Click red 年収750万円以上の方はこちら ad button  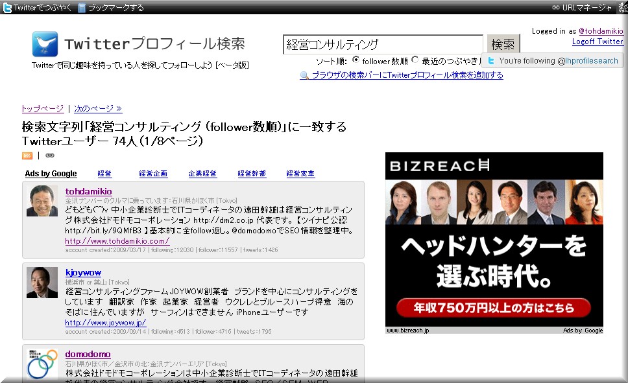point(494,307)
